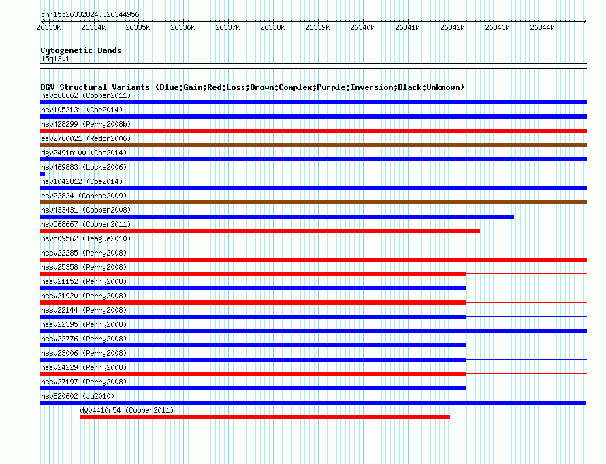Viewport: 606px width, 464px height.
Task: Click the nsv568662 (Cooper2011) blue gain bar
Action: click(313, 102)
